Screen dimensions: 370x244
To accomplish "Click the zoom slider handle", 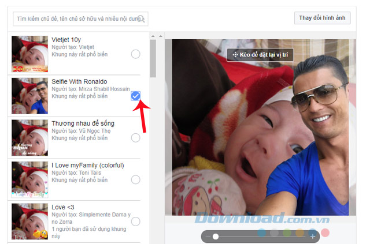I will tap(216, 237).
